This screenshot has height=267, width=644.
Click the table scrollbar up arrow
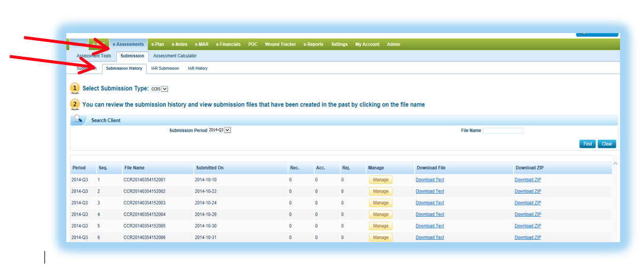pyautogui.click(x=615, y=164)
